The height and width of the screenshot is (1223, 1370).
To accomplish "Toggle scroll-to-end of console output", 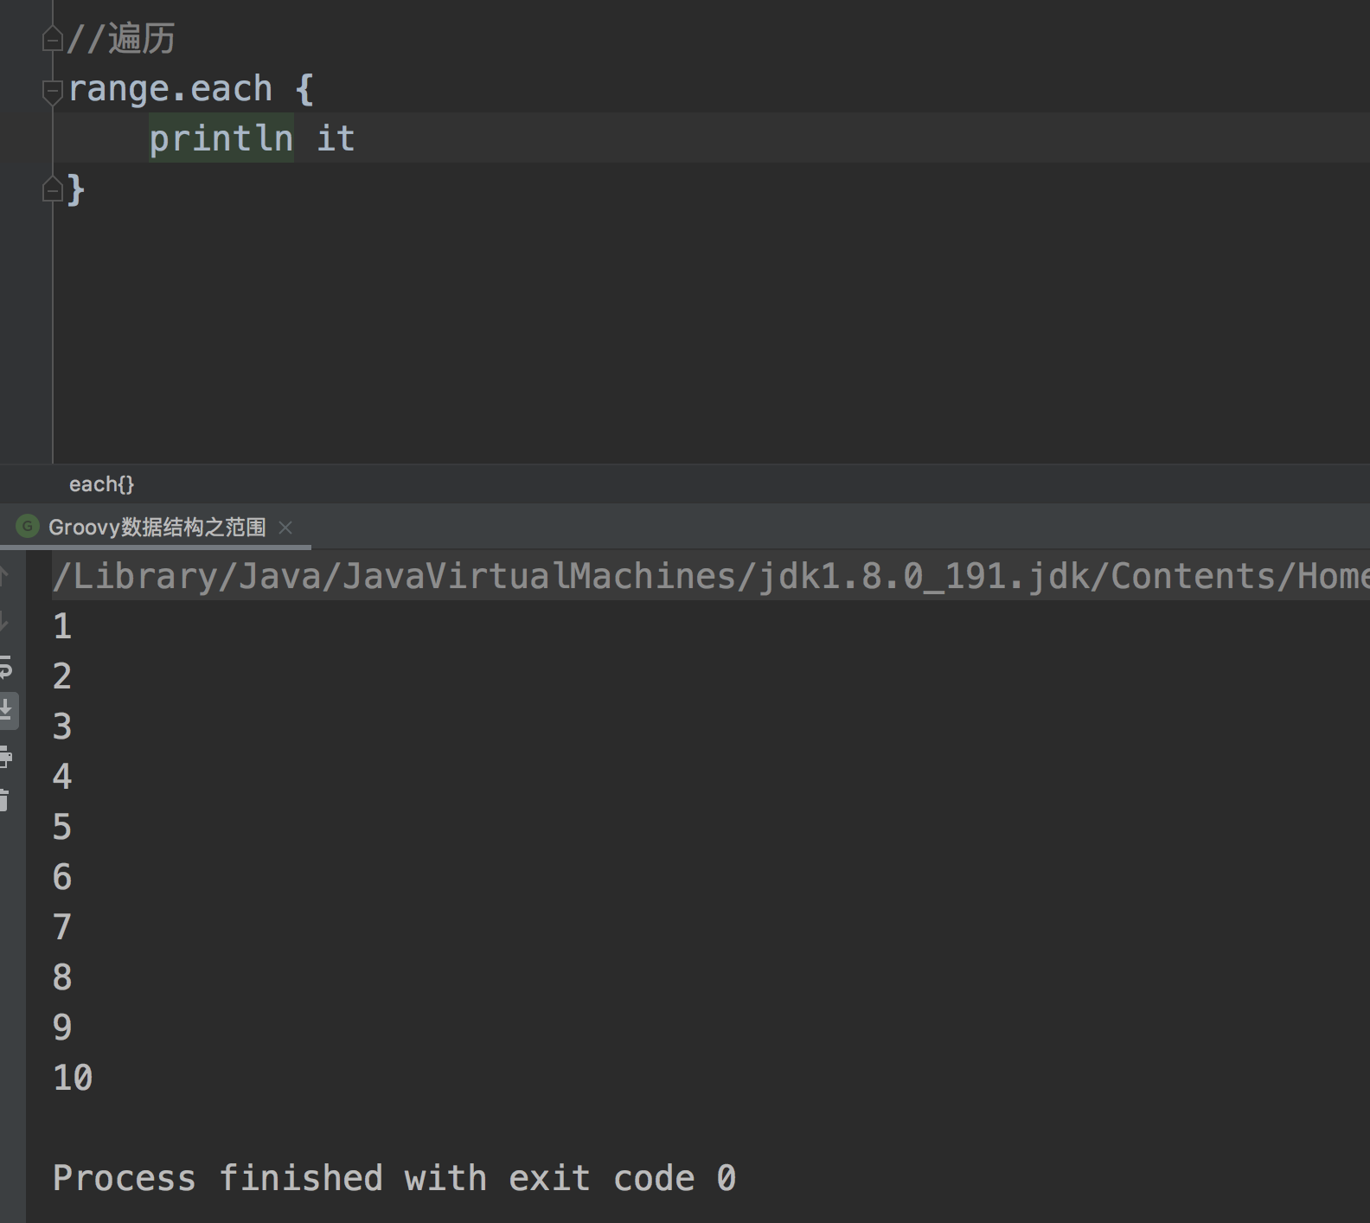I will pos(7,710).
